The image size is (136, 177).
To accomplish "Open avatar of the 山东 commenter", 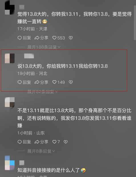I will click(x=10, y=102).
